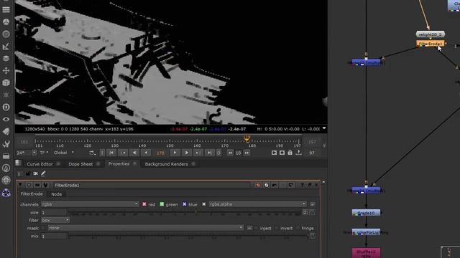The image size is (460, 258).
Task: Click the current frame field 178
Action: [x=160, y=153]
